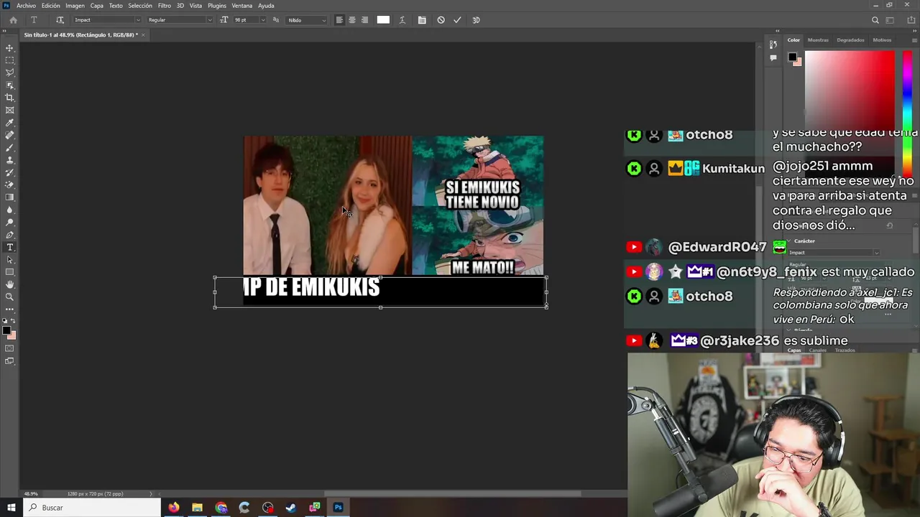
Task: Align text right
Action: click(364, 20)
